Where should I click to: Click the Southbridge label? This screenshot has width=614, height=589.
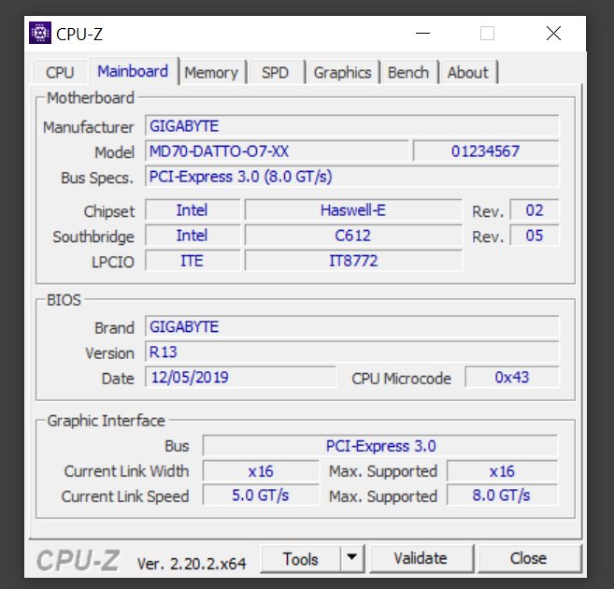click(x=93, y=237)
